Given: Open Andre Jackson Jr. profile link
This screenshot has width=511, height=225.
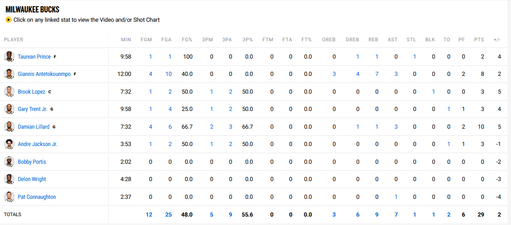Looking at the screenshot, I should [37, 144].
